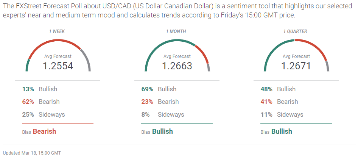
Task: Click the 62% Bearish row under 1 Week
Action: click(x=41, y=102)
